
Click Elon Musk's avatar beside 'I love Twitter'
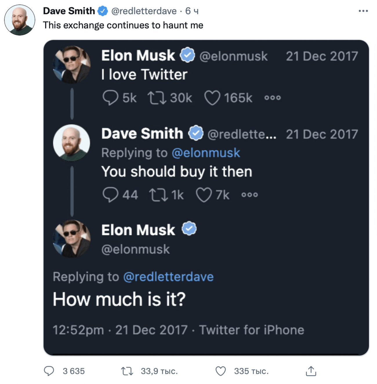click(x=72, y=64)
